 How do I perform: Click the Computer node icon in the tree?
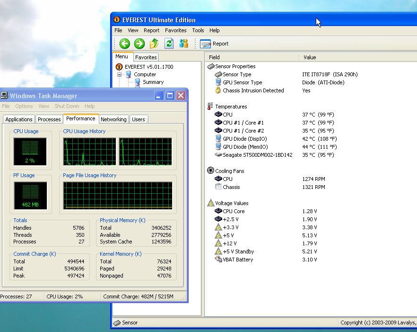(129, 74)
